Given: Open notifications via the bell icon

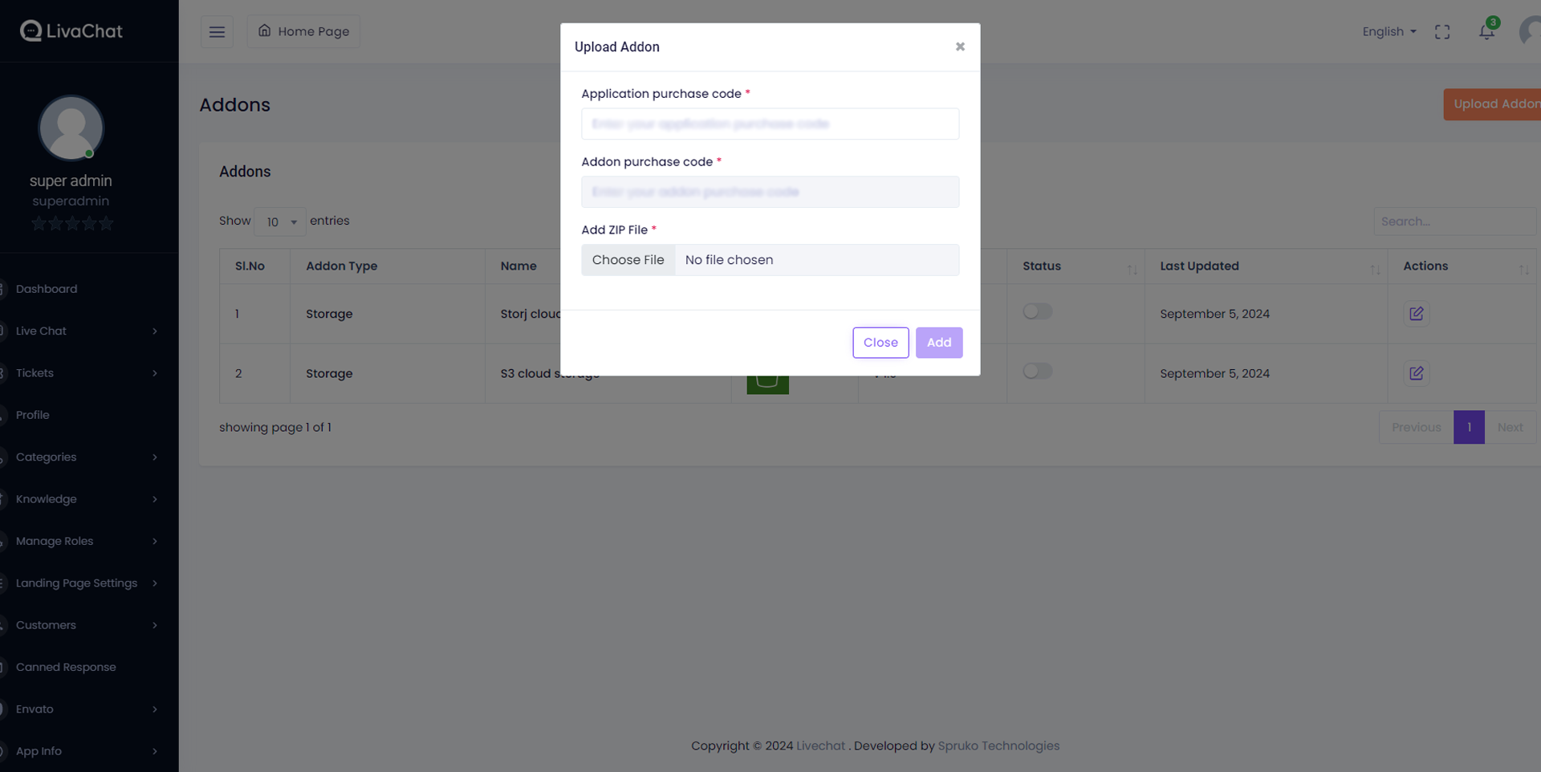Looking at the screenshot, I should tap(1486, 32).
